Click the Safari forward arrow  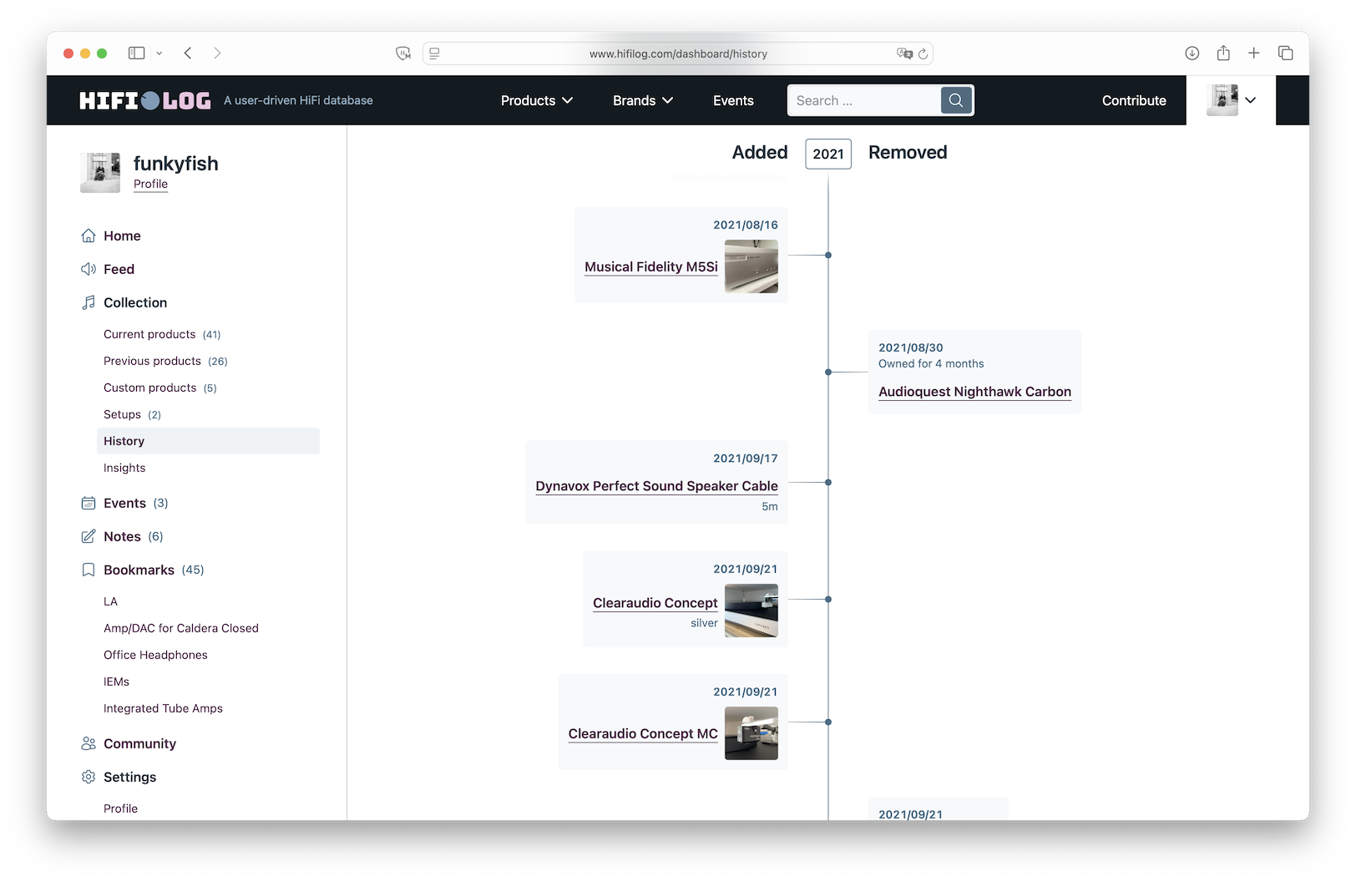pyautogui.click(x=217, y=53)
